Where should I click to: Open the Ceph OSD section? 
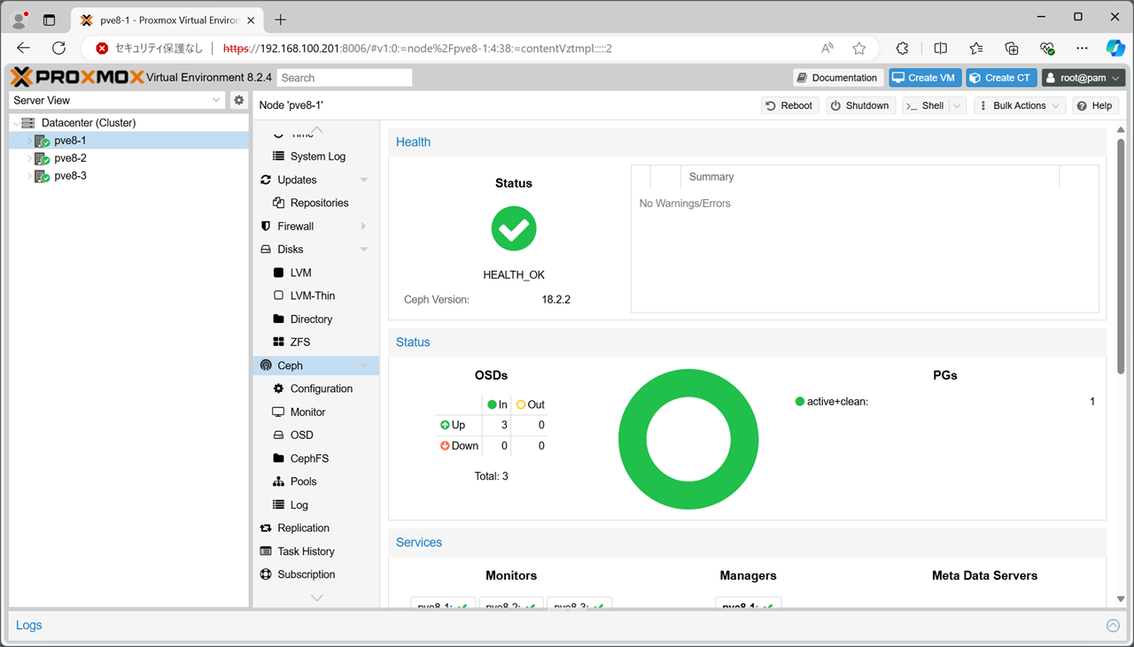(x=301, y=435)
